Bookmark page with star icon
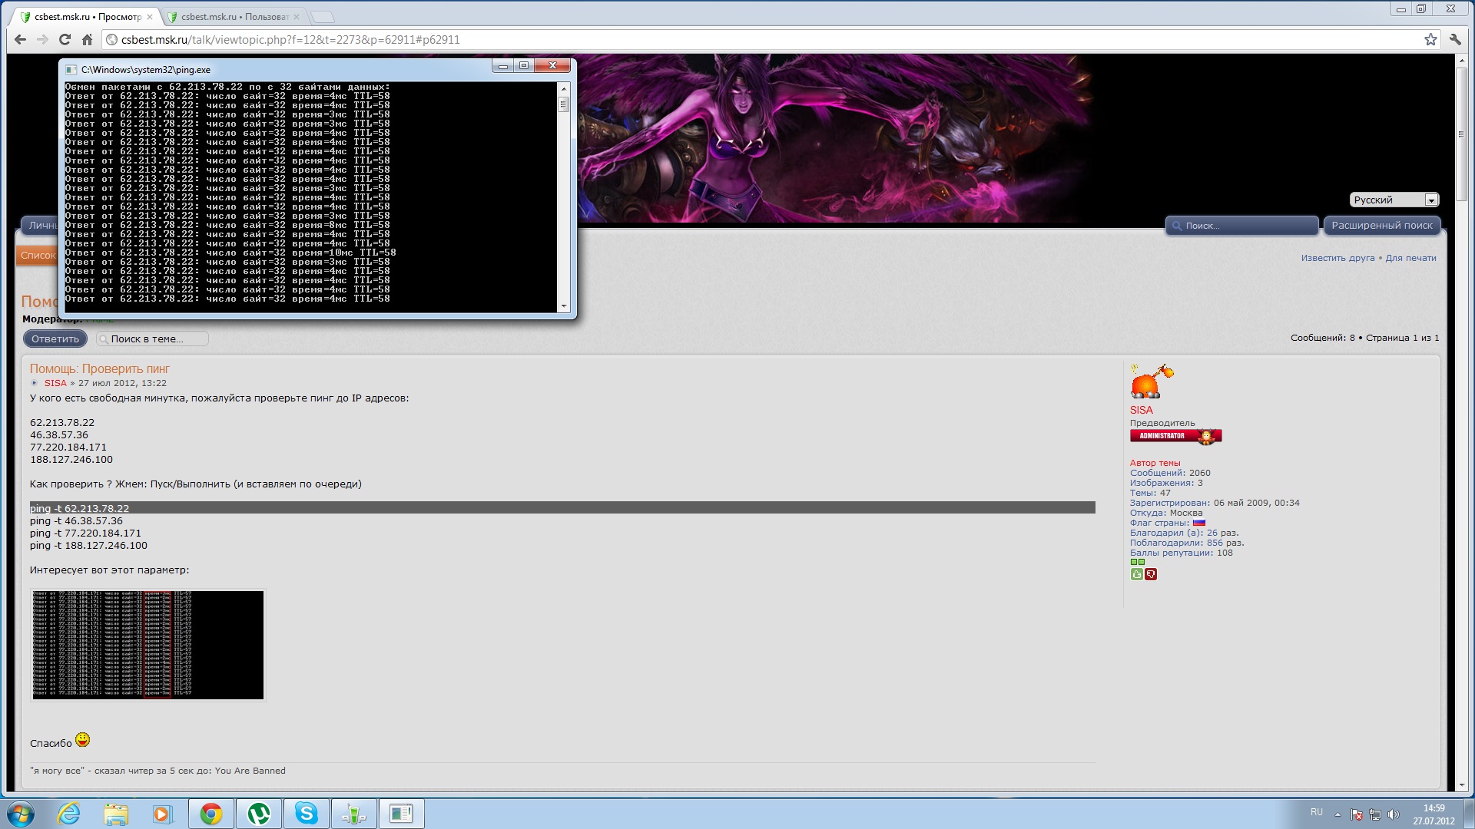Image resolution: width=1475 pixels, height=829 pixels. point(1430,40)
